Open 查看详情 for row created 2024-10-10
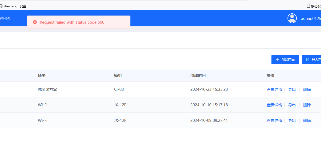 [274, 105]
